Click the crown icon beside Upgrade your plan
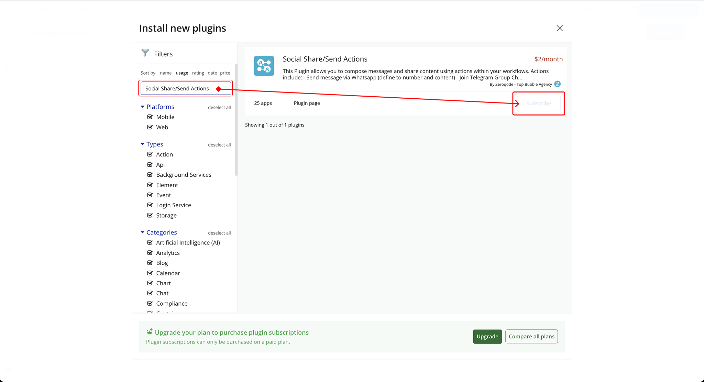The width and height of the screenshot is (704, 382). (x=150, y=332)
